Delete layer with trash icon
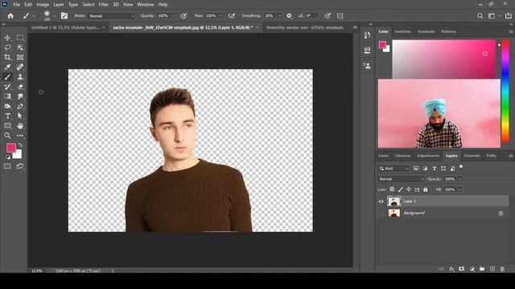Screen dimensions: 515x289 502,269
